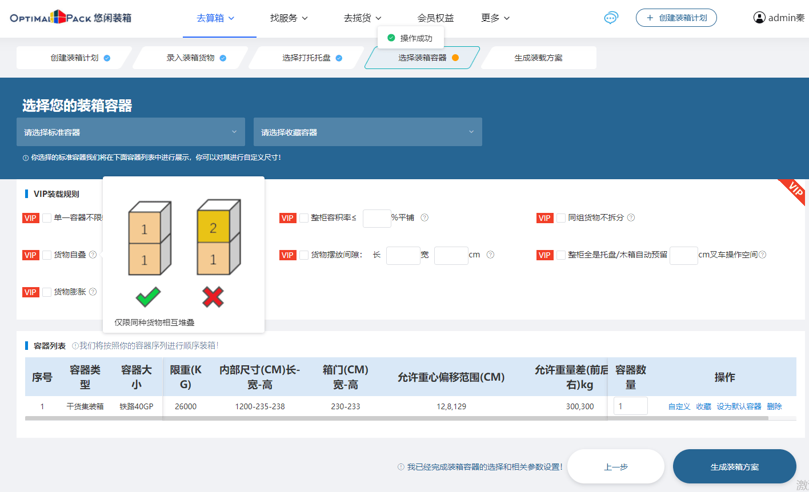Screen dimensions: 809x492
Task: Enable the 货物自叠 checkbox
Action: click(47, 255)
